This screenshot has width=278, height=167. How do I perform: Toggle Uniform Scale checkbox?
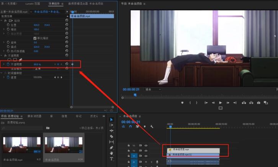[x=35, y=38]
